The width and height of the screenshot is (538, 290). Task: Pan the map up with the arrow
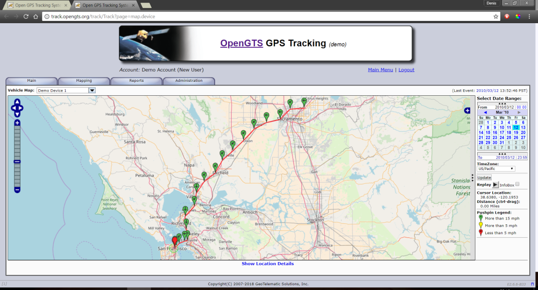(17, 102)
